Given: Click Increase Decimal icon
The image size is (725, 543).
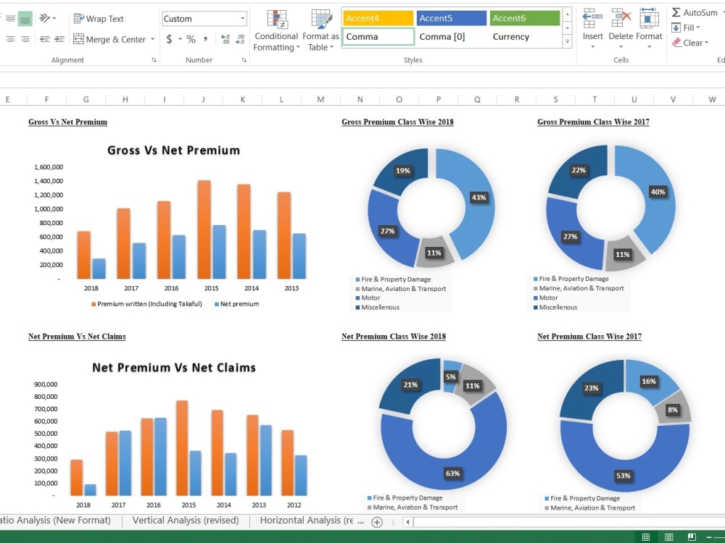Looking at the screenshot, I should (x=225, y=39).
